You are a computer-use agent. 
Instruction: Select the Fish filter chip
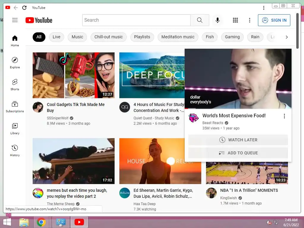click(x=210, y=37)
